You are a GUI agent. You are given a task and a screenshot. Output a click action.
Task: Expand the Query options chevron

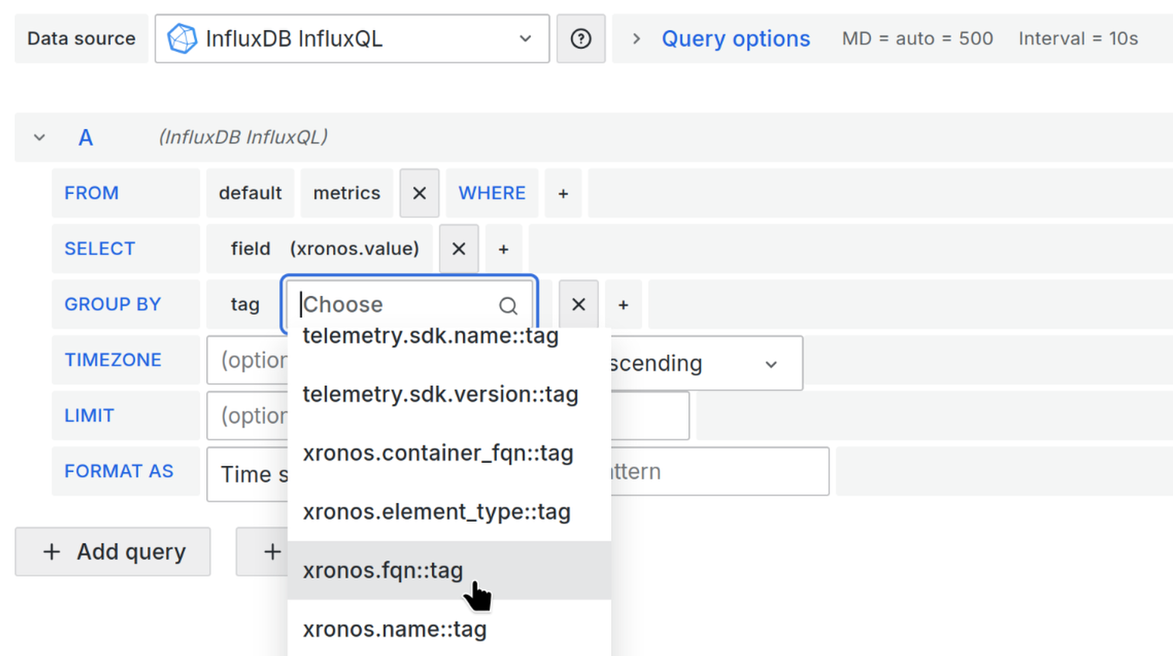[x=636, y=39]
